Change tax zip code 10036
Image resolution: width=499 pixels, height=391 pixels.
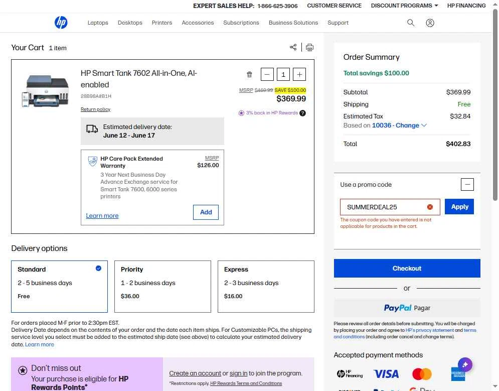pyautogui.click(x=399, y=125)
